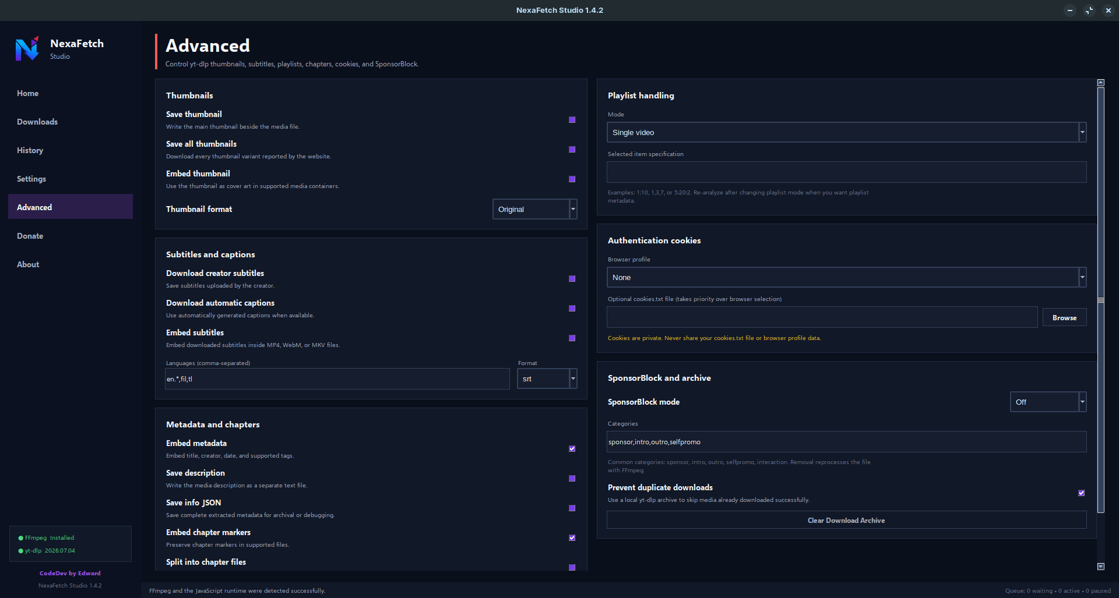Minimize the NexaFetch Studio window
The image size is (1119, 598).
coord(1070,10)
